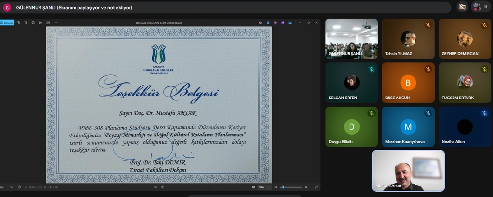Click the Düzenle edit button in Photos
493x197 pixels.
7,22
